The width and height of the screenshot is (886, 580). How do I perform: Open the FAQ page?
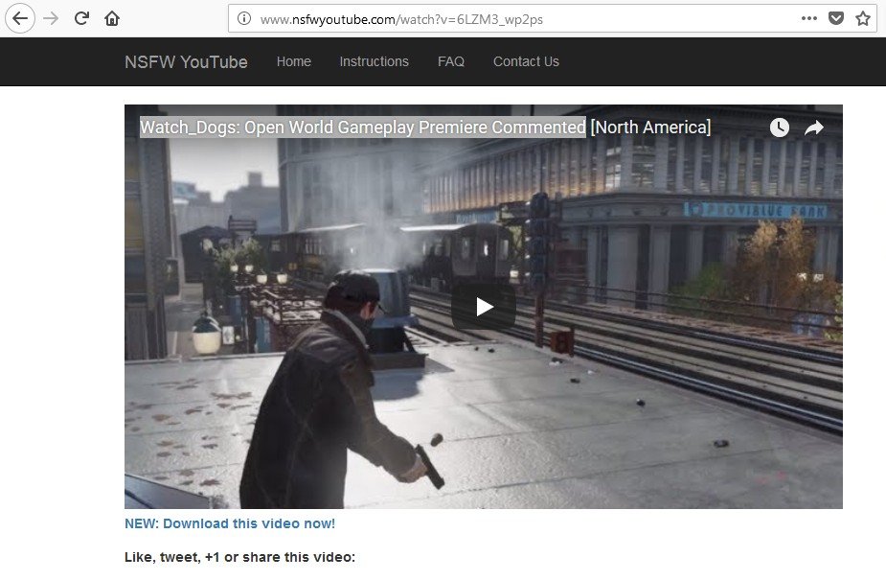click(451, 61)
